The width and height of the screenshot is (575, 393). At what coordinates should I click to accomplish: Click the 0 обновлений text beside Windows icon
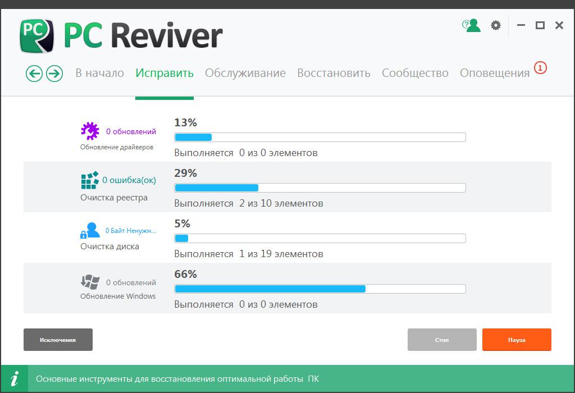pyautogui.click(x=131, y=282)
